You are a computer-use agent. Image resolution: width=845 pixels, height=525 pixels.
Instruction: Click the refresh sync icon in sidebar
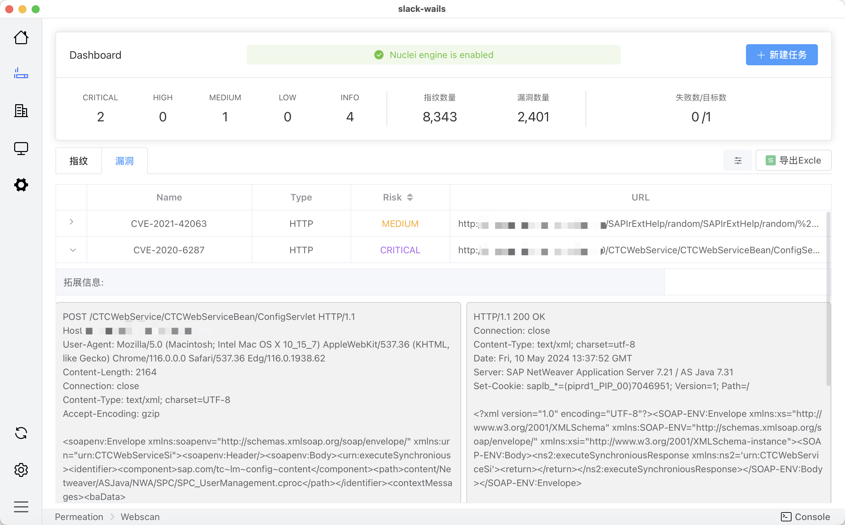pyautogui.click(x=21, y=433)
